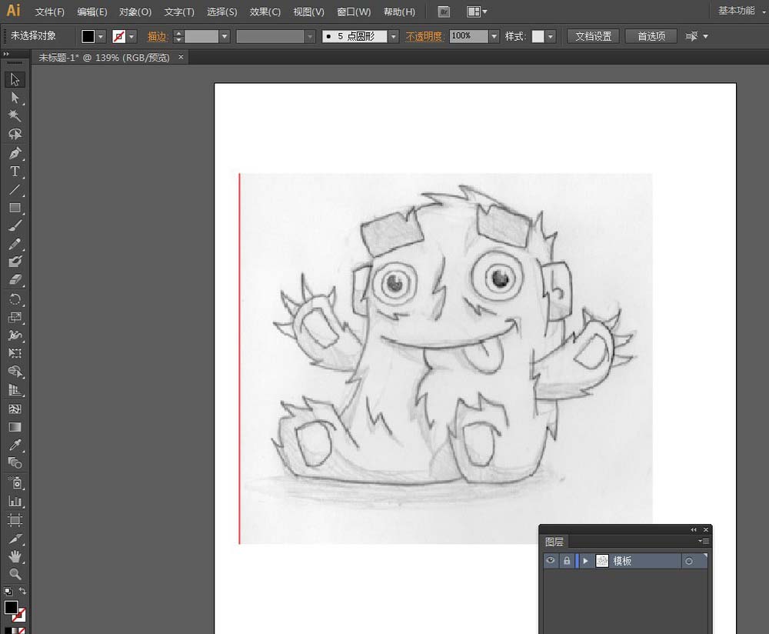Pick the Eyedropper tool

click(x=15, y=445)
